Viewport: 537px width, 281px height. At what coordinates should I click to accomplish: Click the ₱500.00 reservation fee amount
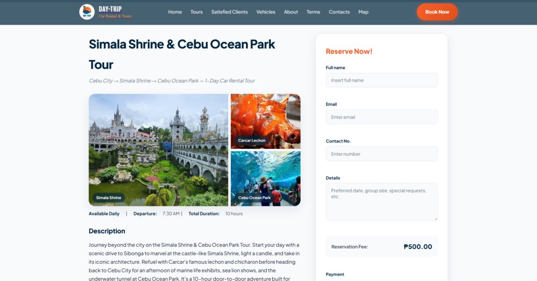pos(418,247)
